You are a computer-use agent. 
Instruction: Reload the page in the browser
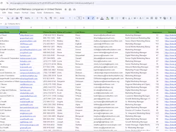pyautogui.click(x=1, y=3)
